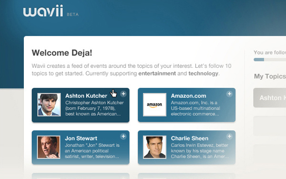Image resolution: width=286 pixels, height=179 pixels.
Task: Open the Amazon.com topic title
Action: coord(188,96)
